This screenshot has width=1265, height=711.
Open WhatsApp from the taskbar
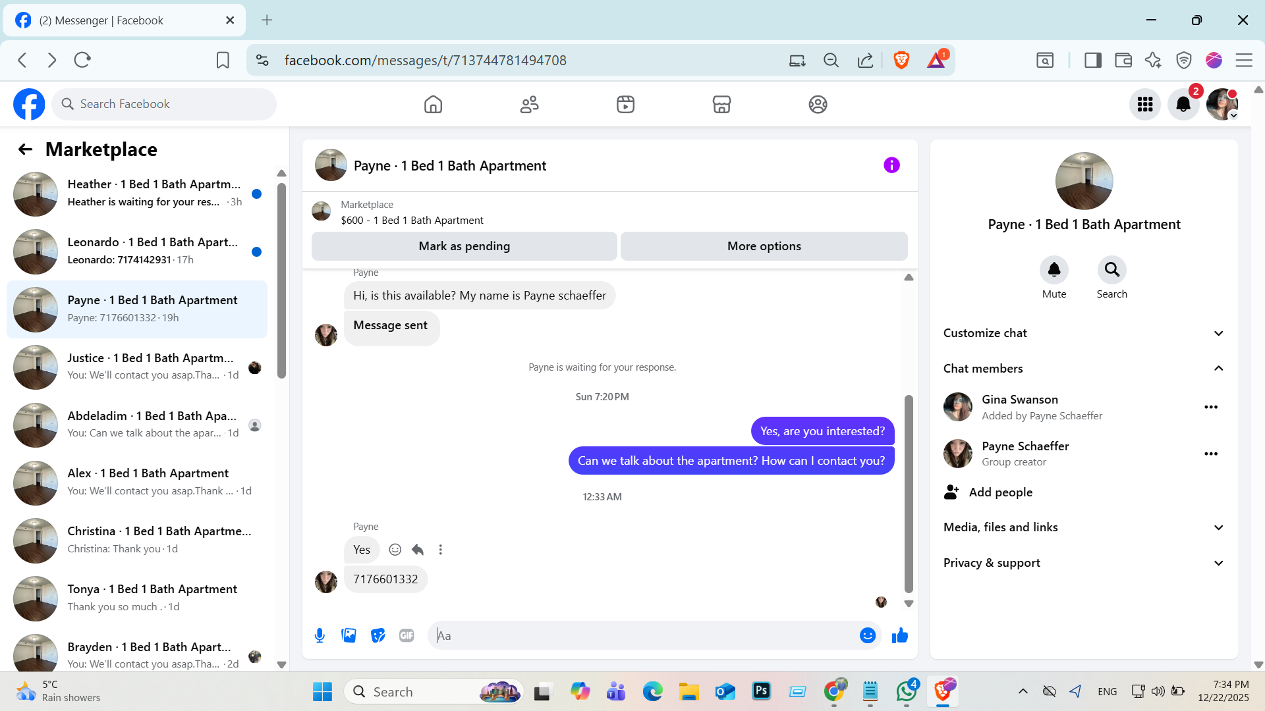pyautogui.click(x=906, y=691)
